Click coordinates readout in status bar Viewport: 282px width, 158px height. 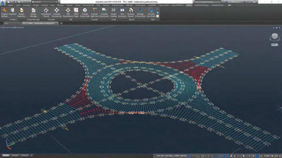(x=168, y=156)
